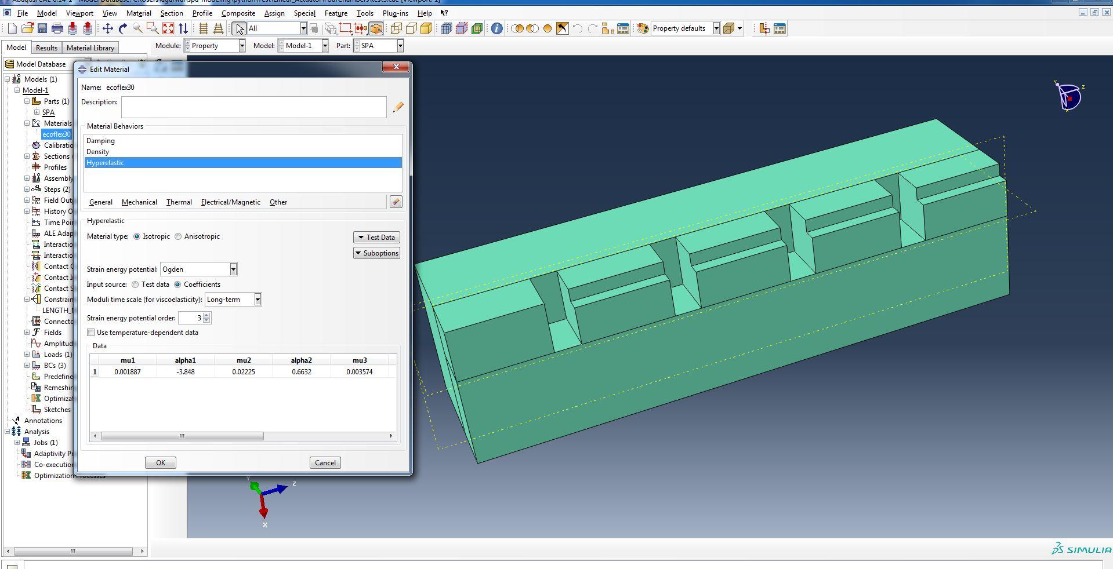Select the Rotate View tool
Screen dimensions: 1113x569
point(123,28)
